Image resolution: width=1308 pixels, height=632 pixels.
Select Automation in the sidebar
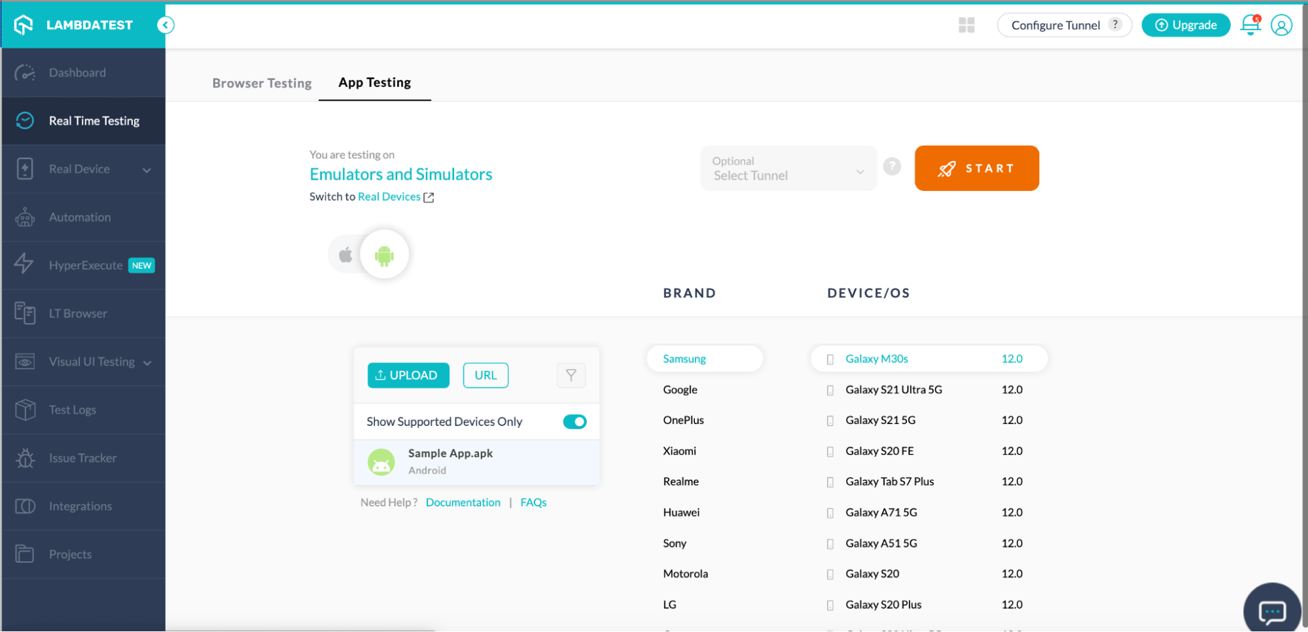coord(79,217)
